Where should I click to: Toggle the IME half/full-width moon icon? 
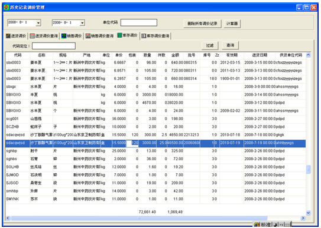275,224
